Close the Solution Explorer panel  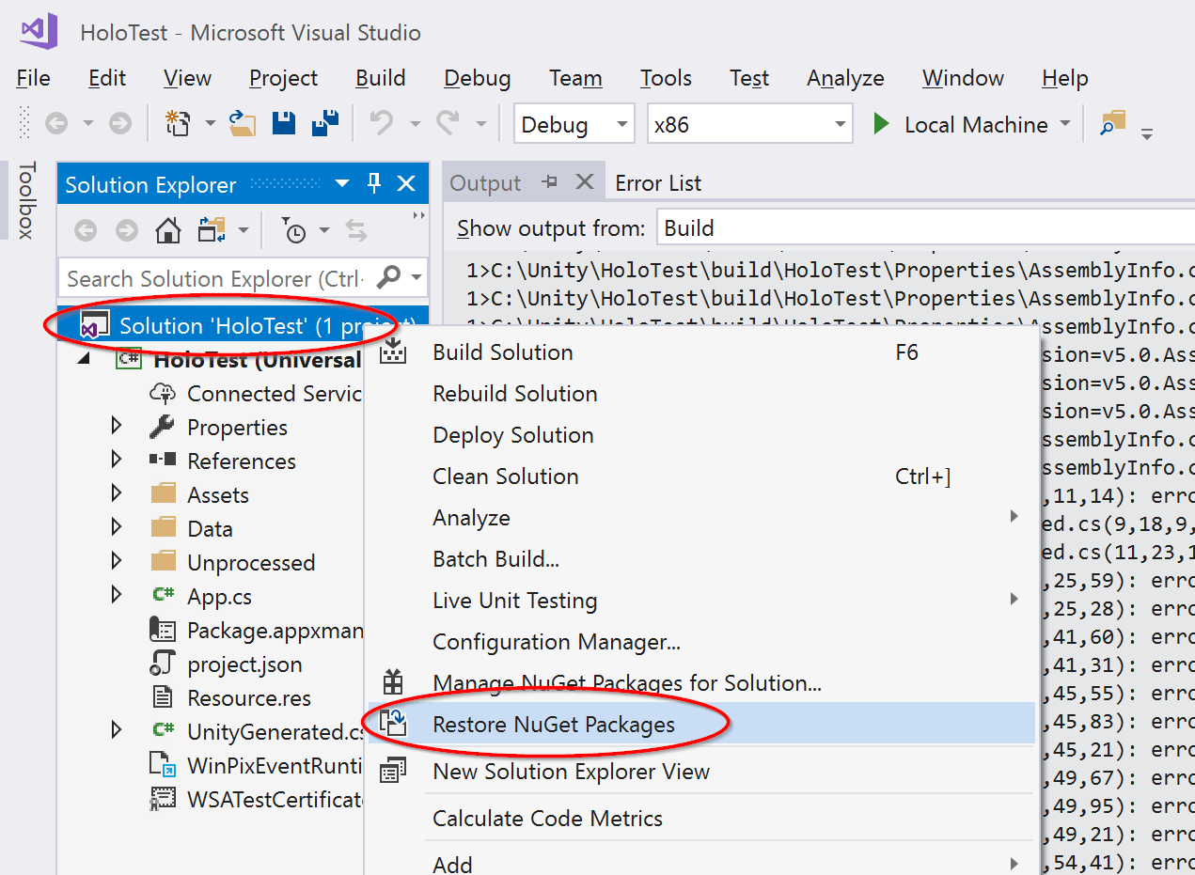tap(406, 183)
